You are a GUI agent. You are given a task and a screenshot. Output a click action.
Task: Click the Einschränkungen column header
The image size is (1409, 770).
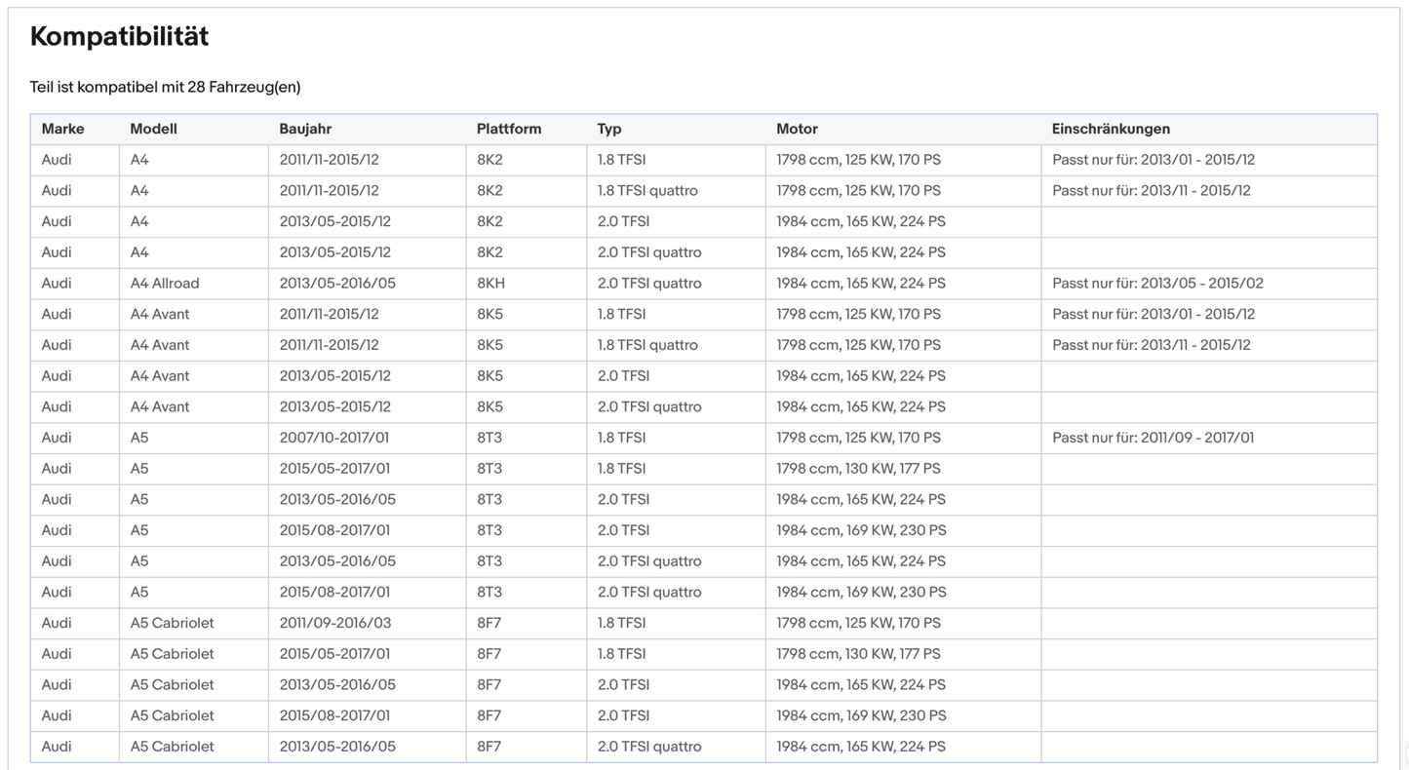pos(1111,129)
